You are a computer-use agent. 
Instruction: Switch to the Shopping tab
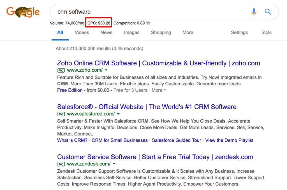tap(161, 33)
